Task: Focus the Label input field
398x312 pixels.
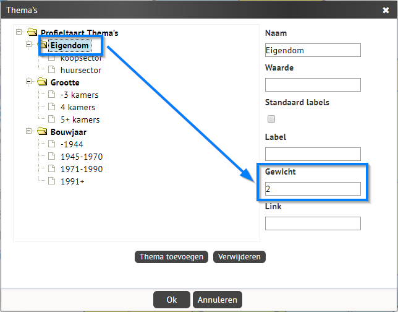Action: pos(313,154)
